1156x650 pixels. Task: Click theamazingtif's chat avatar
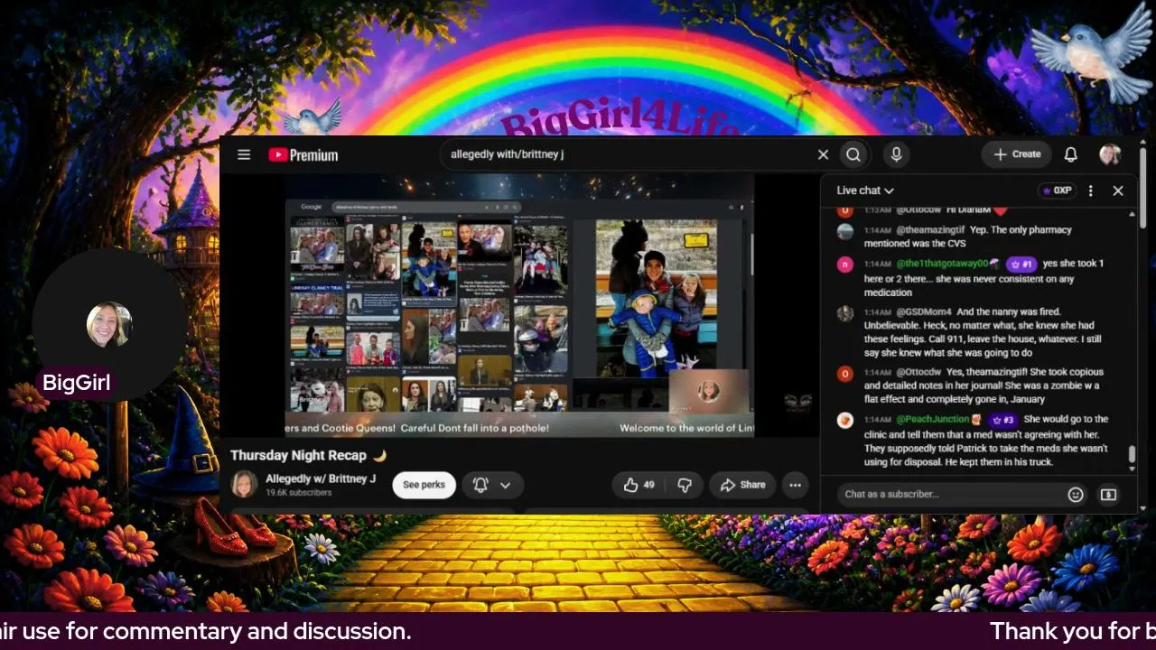845,231
